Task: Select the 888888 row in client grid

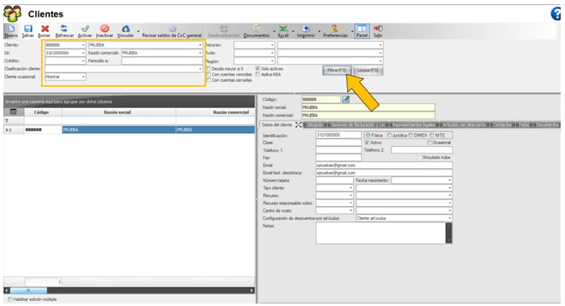Action: (x=130, y=130)
